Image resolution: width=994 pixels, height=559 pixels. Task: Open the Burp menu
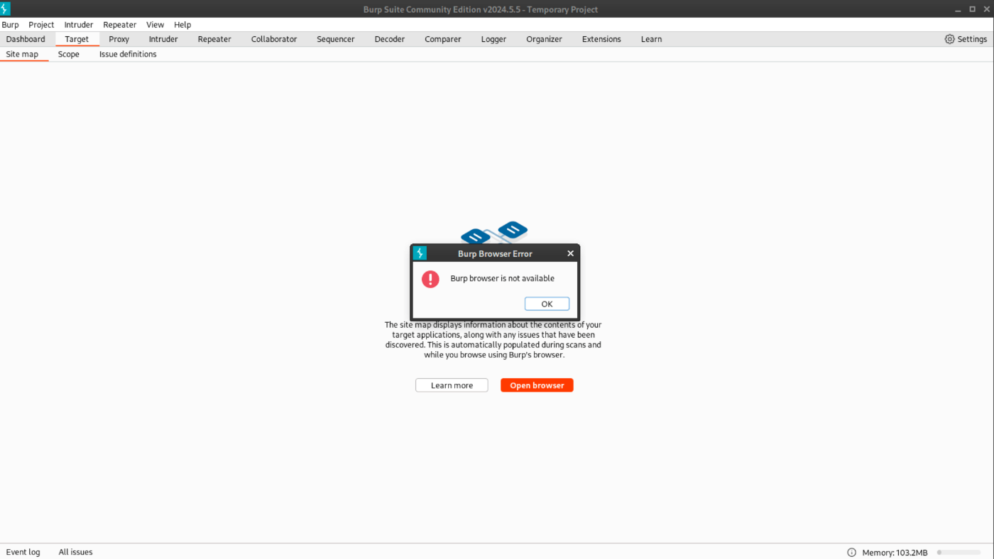pos(10,25)
